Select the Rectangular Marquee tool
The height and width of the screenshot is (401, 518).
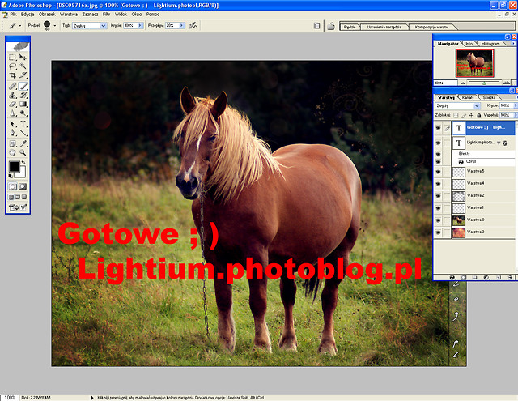(x=13, y=58)
